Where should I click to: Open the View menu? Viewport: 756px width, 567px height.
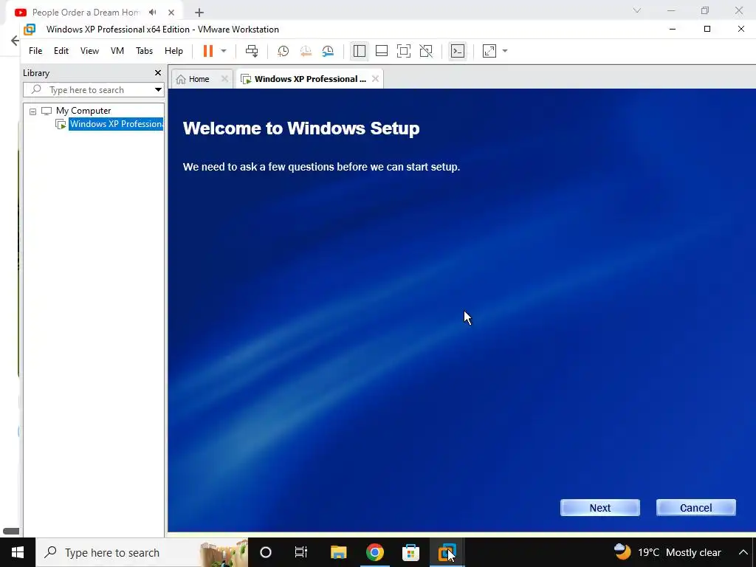89,51
